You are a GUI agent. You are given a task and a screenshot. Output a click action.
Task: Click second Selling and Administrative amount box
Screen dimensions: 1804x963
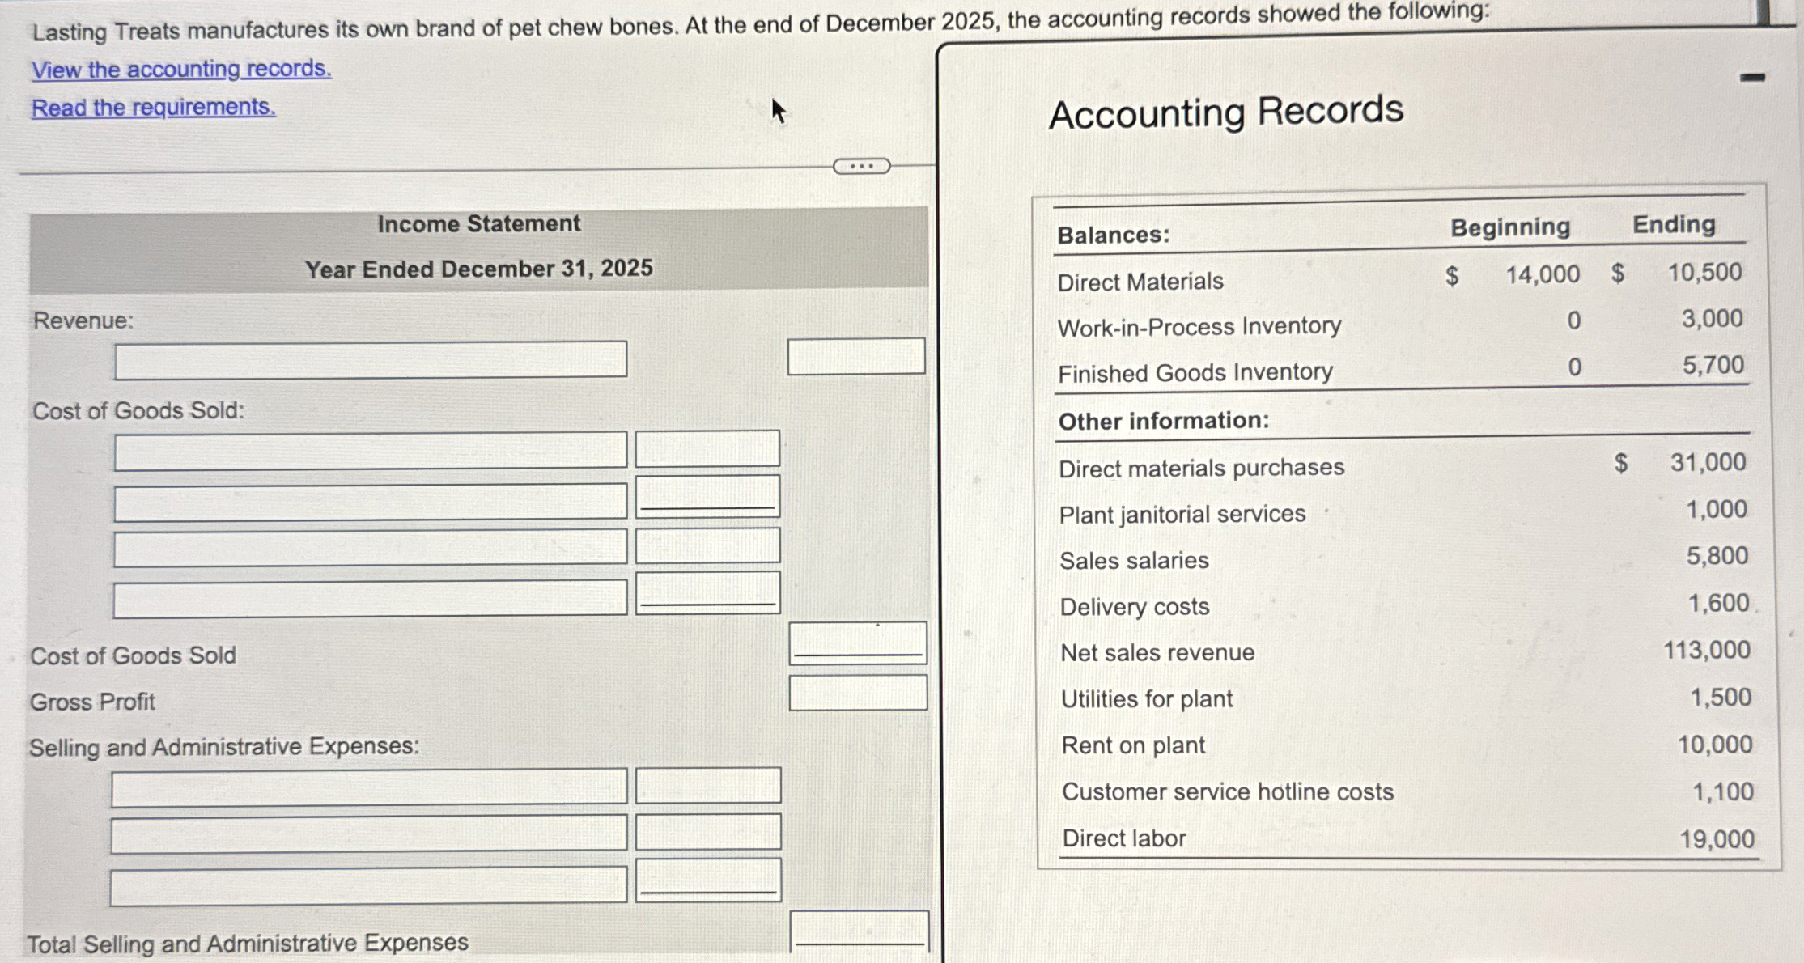coord(707,833)
